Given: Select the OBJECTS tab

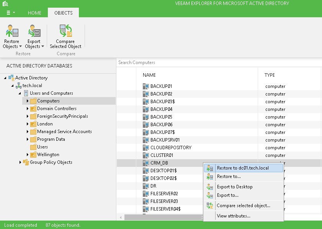Looking at the screenshot, I should [x=64, y=13].
